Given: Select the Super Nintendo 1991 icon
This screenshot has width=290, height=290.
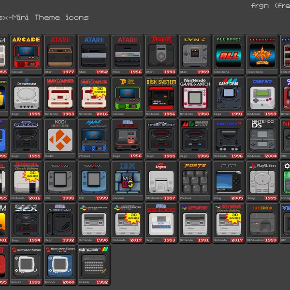Looking at the screenshot, I should coord(195,223).
